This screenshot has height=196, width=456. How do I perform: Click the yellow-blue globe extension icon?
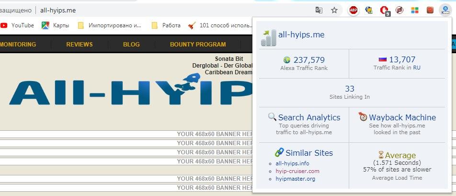click(x=369, y=11)
